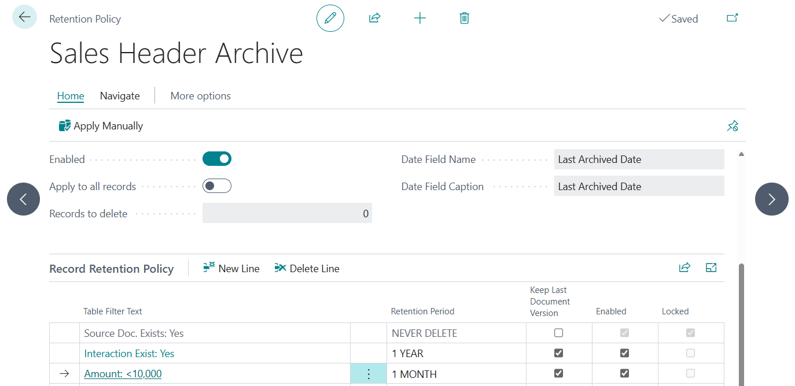Viewport: 795px width, 386px height.
Task: Create a new retention policy with the plus icon
Action: pos(419,18)
